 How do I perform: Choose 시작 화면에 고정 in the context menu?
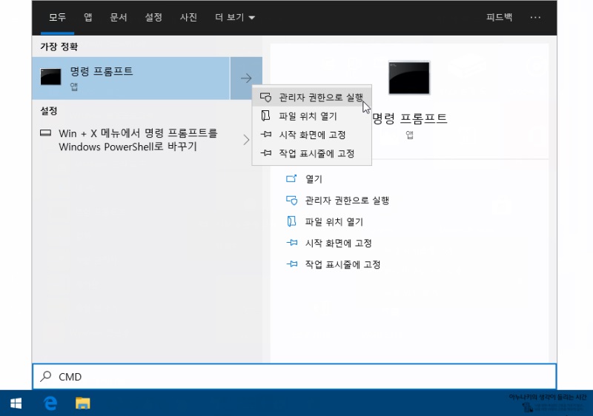(311, 135)
